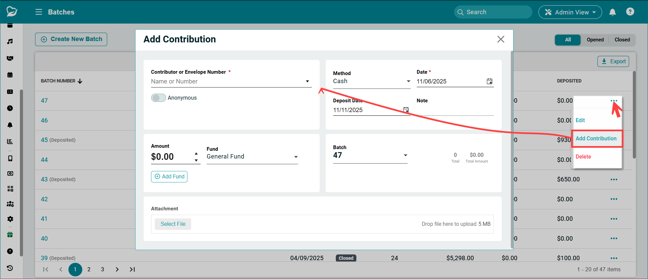648x279 pixels.
Task: Click the music note sidebar icon
Action: click(10, 41)
